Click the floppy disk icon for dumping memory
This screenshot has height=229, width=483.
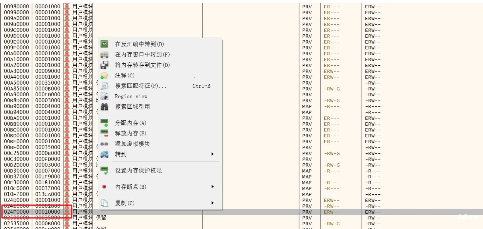tap(104, 65)
